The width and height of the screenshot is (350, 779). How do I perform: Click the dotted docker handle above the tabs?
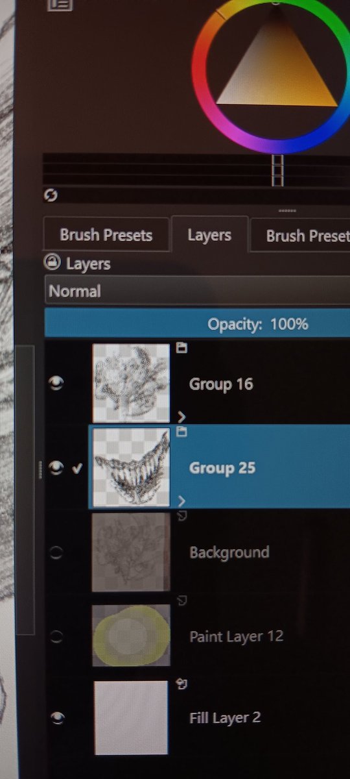[286, 211]
